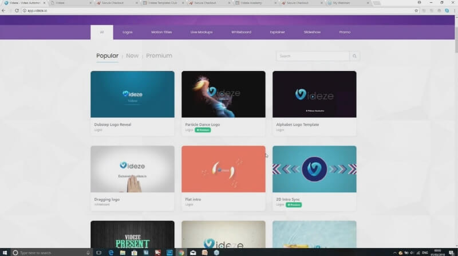This screenshot has width=458, height=256.
Task: Open the Windows Start menu
Action: click(5, 253)
